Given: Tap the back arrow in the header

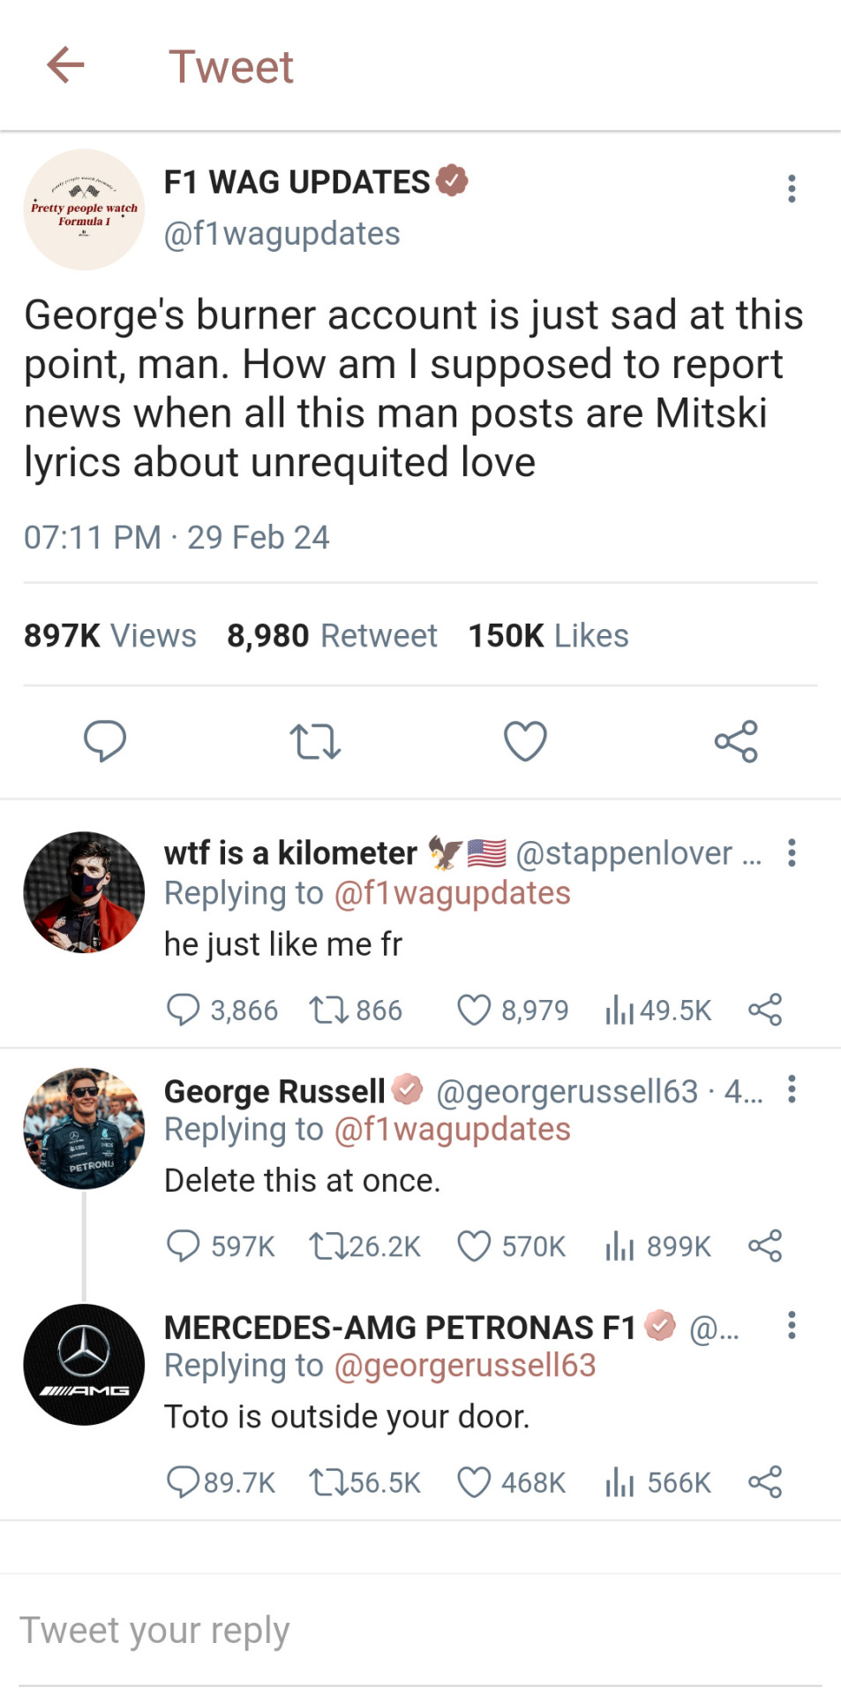Looking at the screenshot, I should tap(65, 65).
